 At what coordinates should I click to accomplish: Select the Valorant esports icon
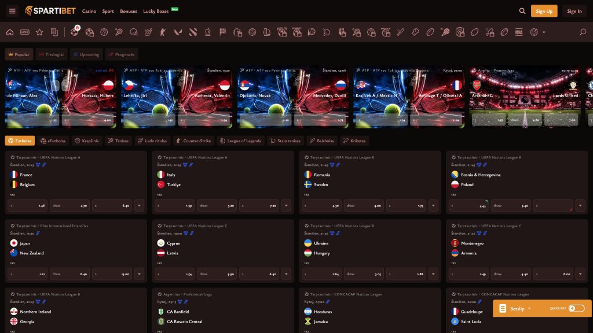(x=178, y=32)
